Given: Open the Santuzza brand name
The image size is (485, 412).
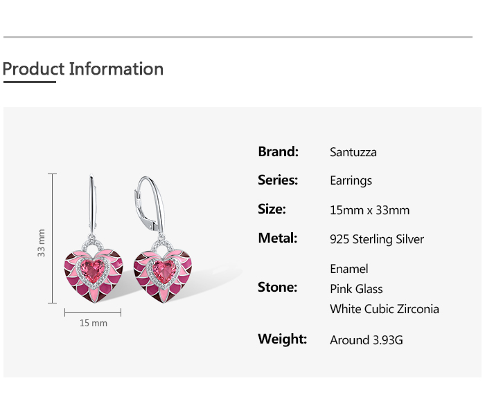Looking at the screenshot, I should (353, 152).
